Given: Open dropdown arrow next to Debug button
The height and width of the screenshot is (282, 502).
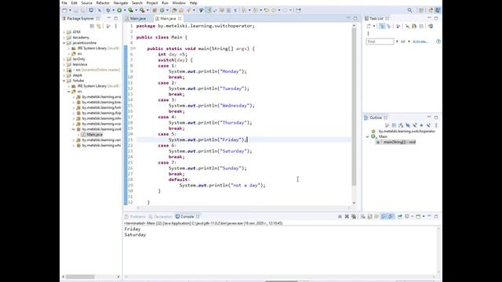Looking at the screenshot, I should pyautogui.click(x=113, y=10).
